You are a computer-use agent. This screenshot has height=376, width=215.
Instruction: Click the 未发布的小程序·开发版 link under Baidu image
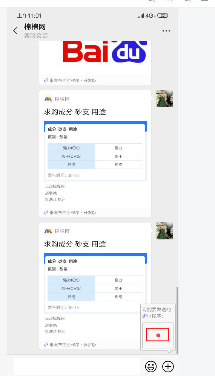pyautogui.click(x=70, y=80)
